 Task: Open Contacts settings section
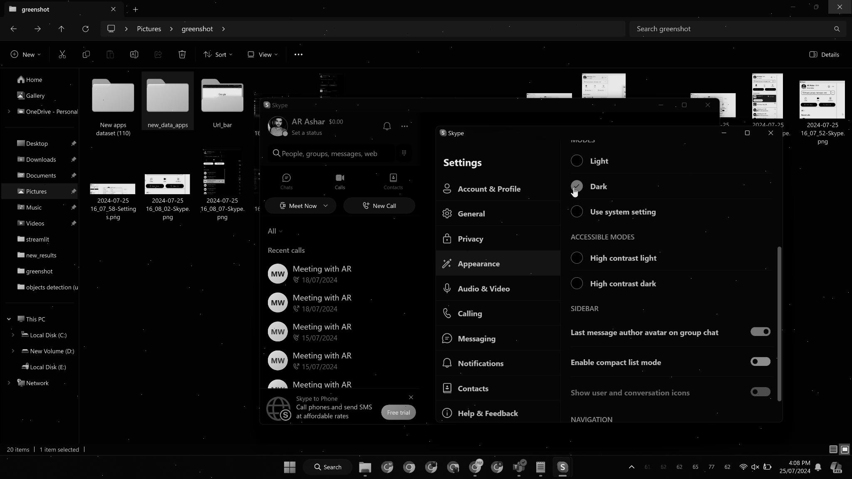[x=498, y=388]
